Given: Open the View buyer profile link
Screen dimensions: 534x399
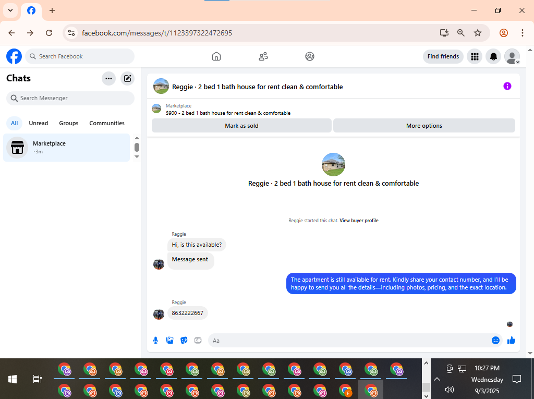Looking at the screenshot, I should [359, 221].
